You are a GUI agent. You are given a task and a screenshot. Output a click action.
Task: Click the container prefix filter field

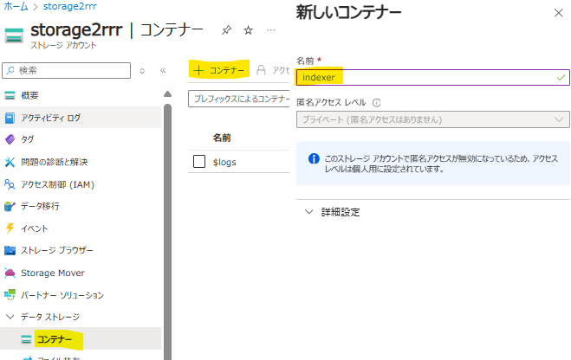239,99
